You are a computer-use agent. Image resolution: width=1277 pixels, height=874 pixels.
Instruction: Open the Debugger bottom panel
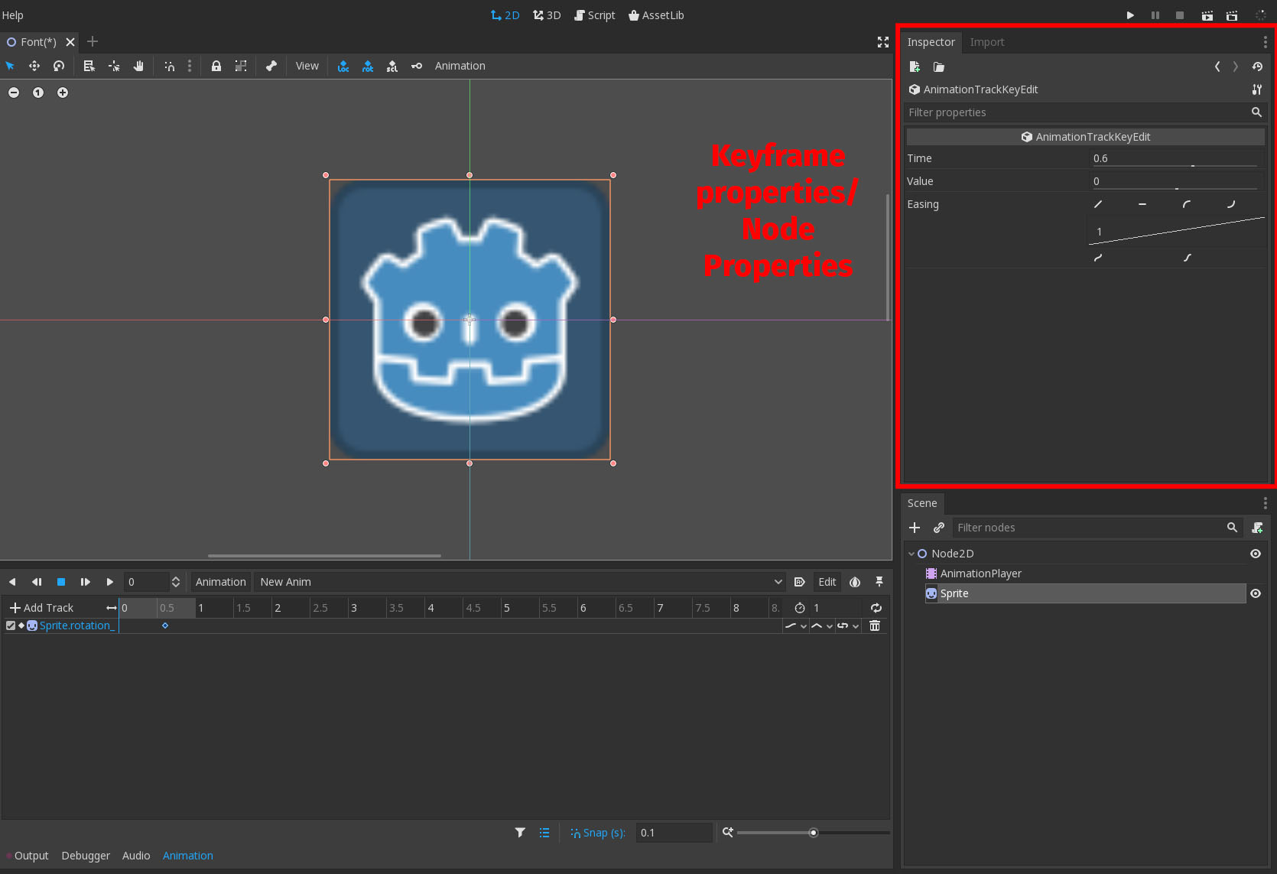86,856
